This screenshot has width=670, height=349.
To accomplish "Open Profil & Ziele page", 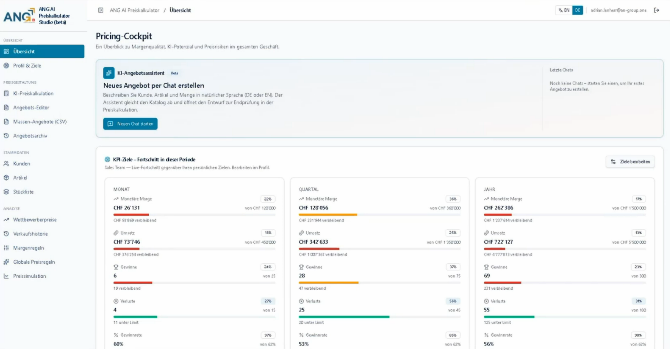I will [42, 66].
